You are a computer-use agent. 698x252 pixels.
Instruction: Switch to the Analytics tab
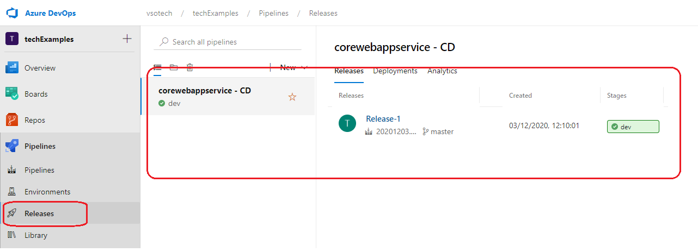click(442, 71)
